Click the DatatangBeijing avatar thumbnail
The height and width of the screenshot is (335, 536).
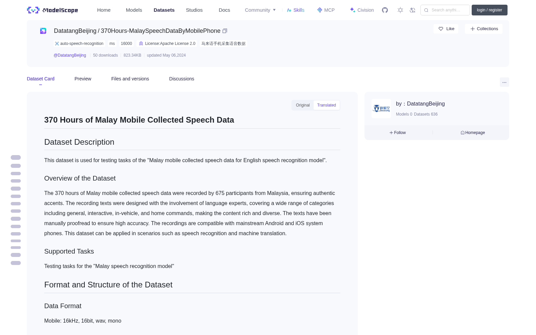[x=381, y=109]
